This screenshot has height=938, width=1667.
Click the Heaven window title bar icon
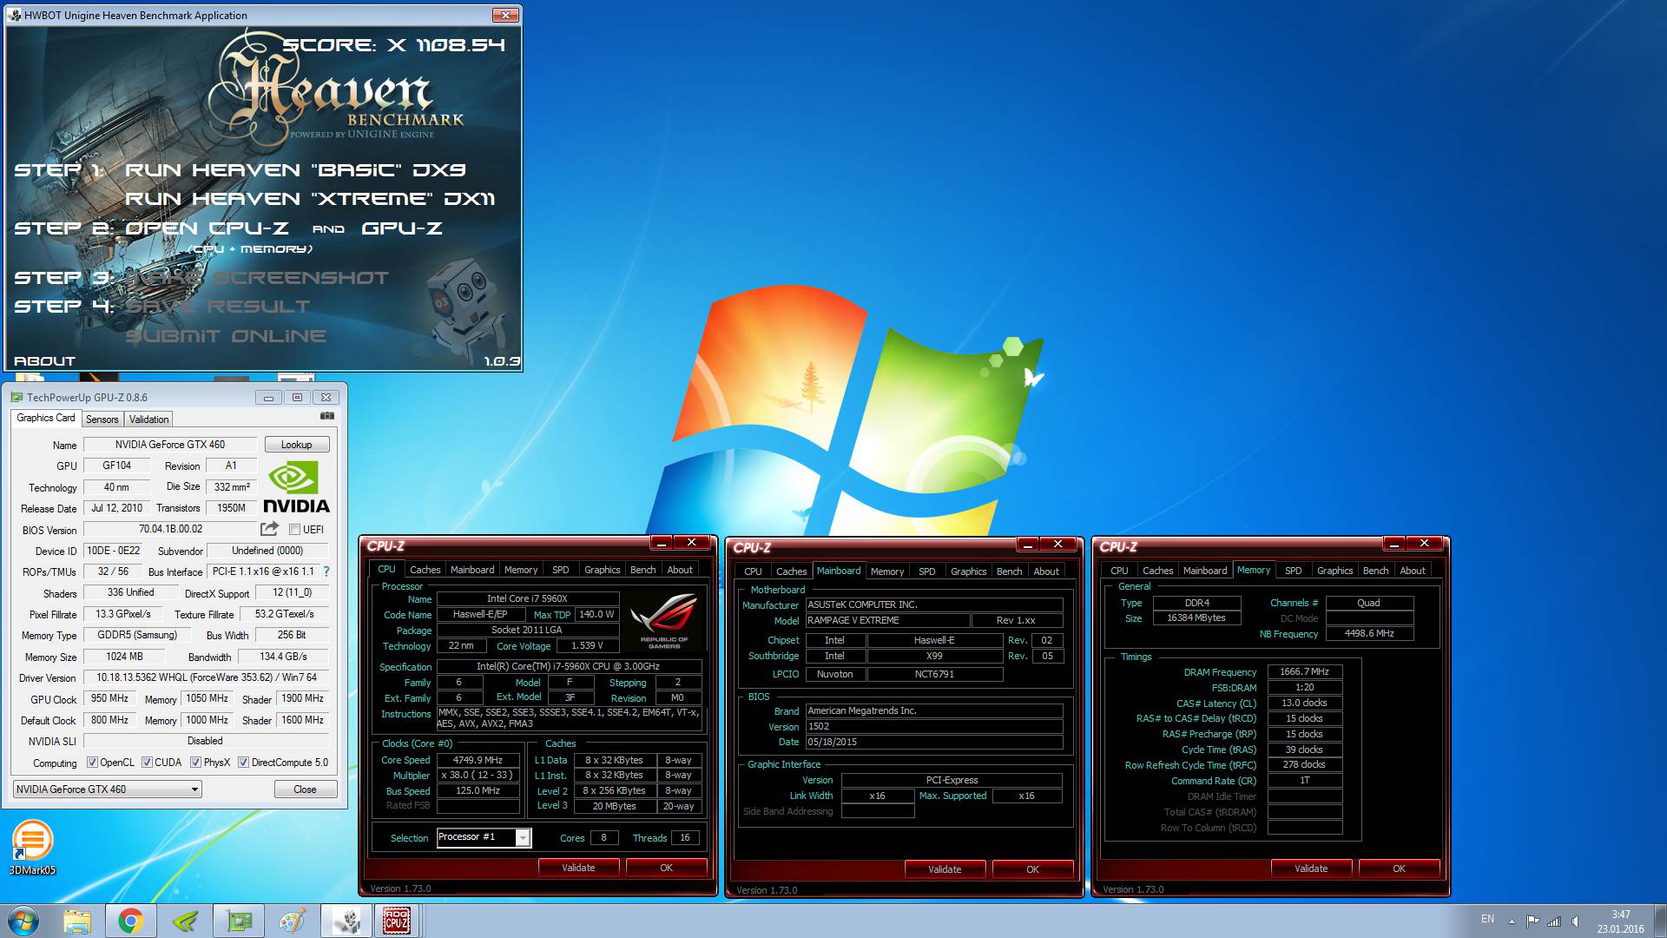point(15,15)
